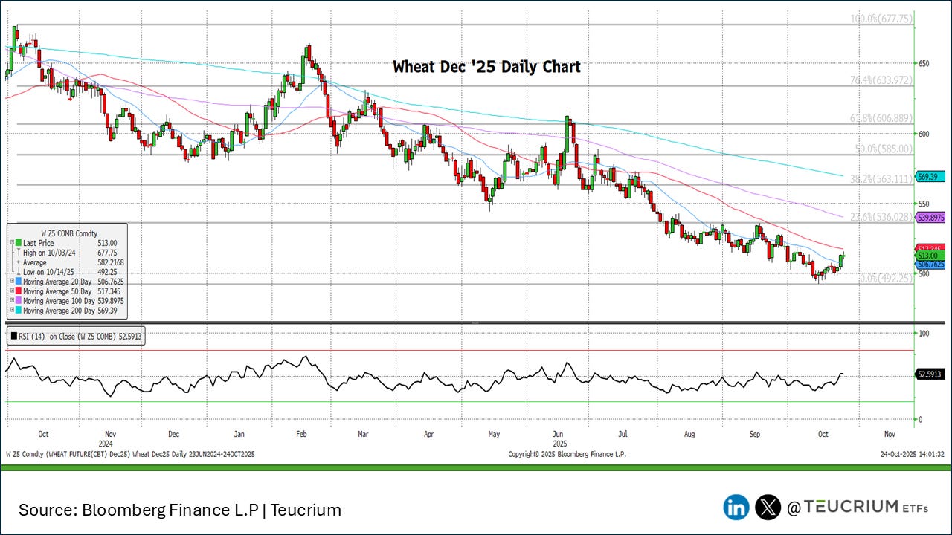Click the green Last Price color swatch
The height and width of the screenshot is (535, 952).
(x=18, y=243)
